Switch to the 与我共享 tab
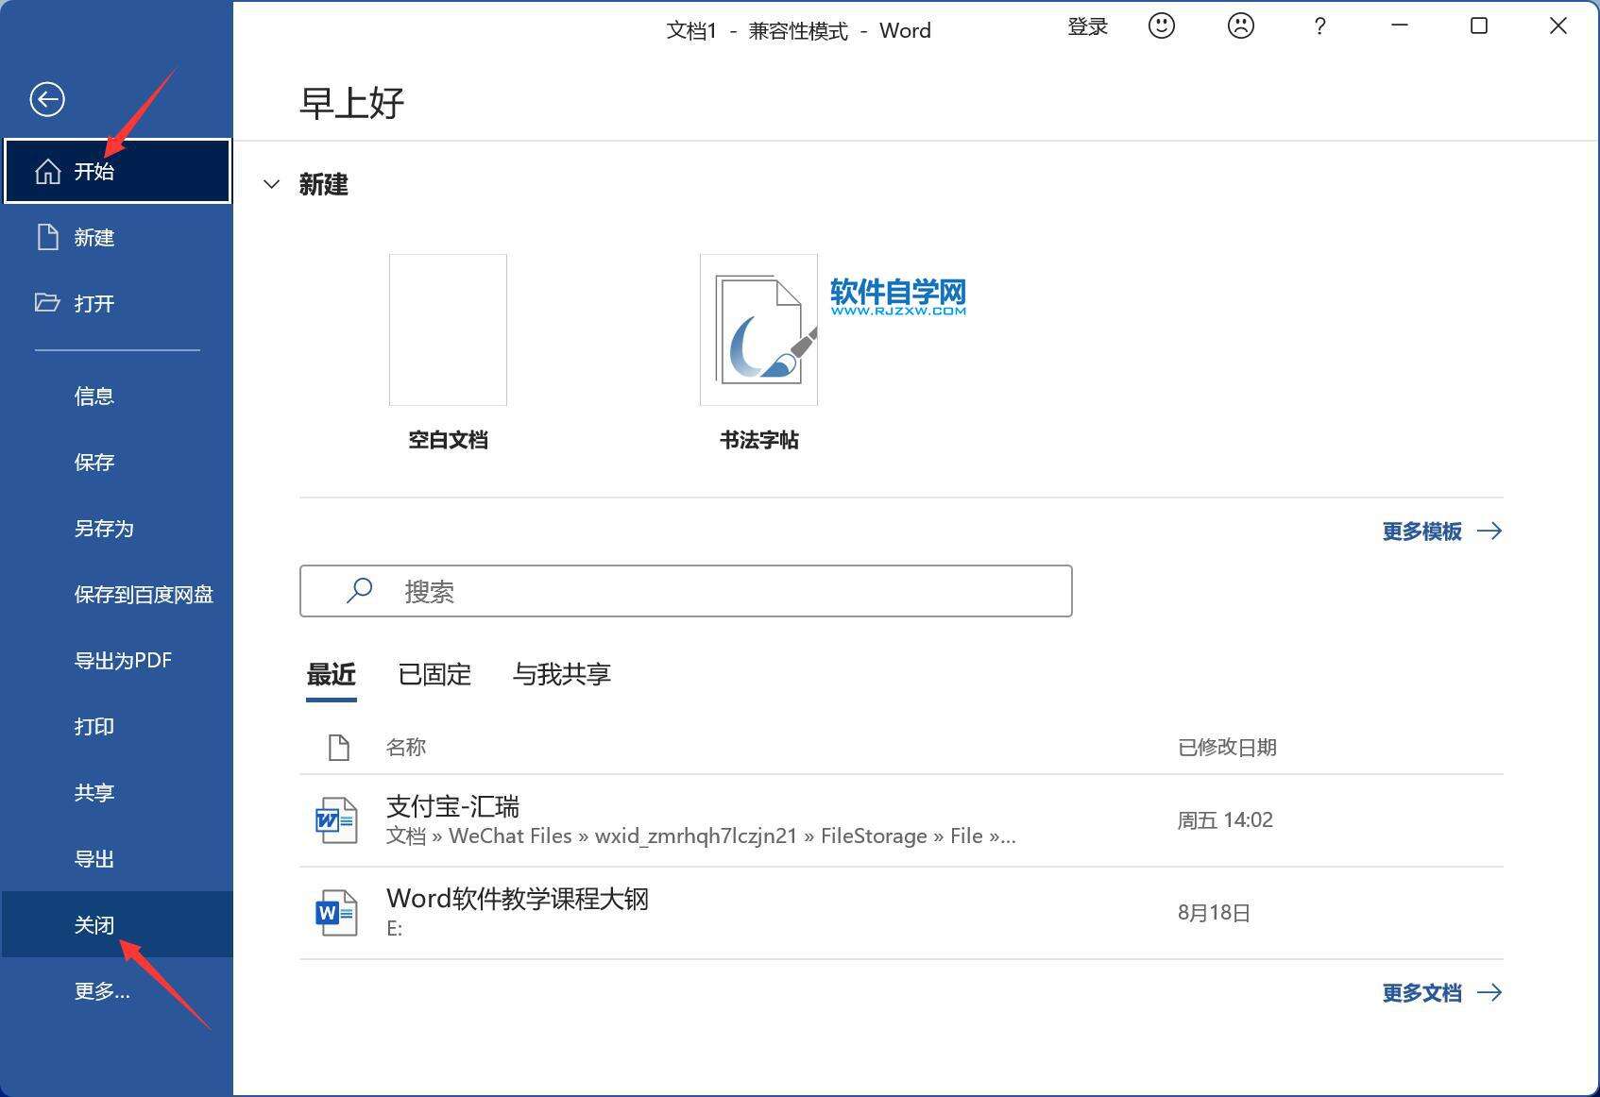Viewport: 1600px width, 1097px height. pos(562,675)
